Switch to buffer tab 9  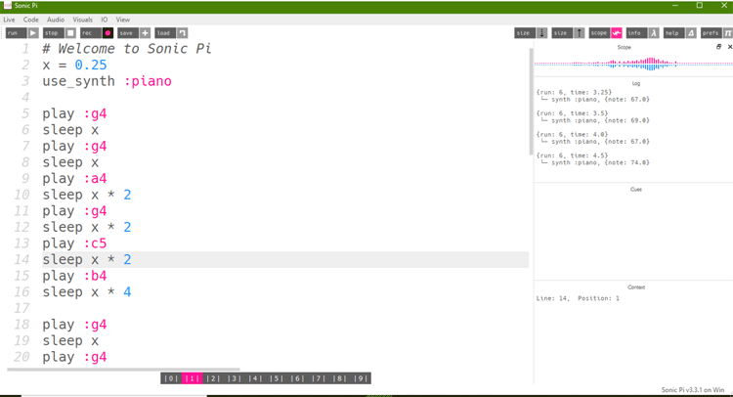(361, 378)
